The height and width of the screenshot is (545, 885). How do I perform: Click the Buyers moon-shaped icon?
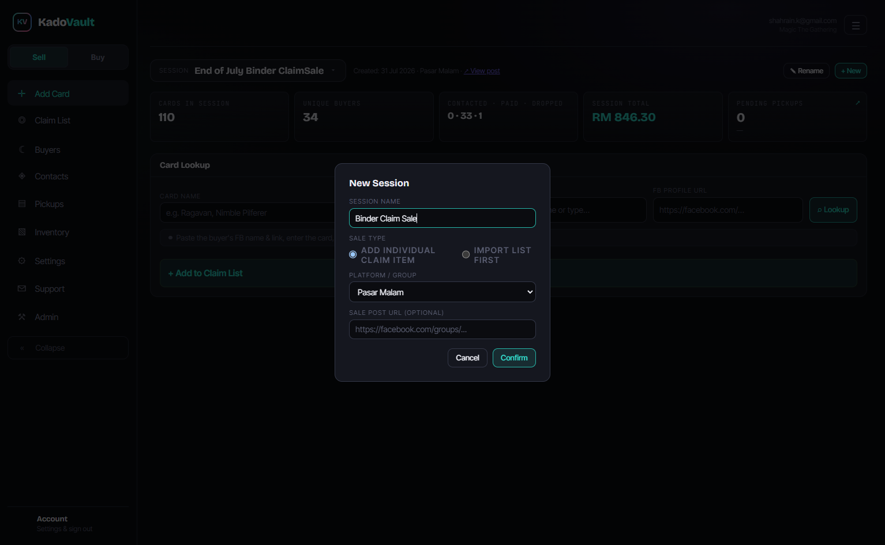tap(22, 149)
